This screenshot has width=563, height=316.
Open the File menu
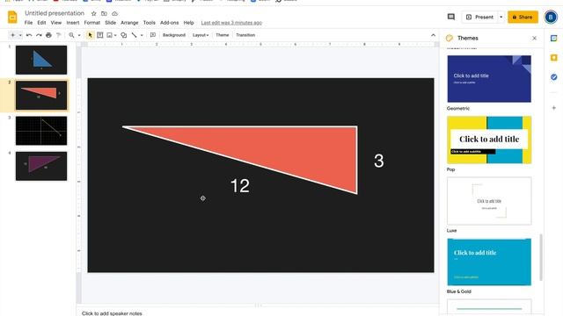tap(28, 23)
